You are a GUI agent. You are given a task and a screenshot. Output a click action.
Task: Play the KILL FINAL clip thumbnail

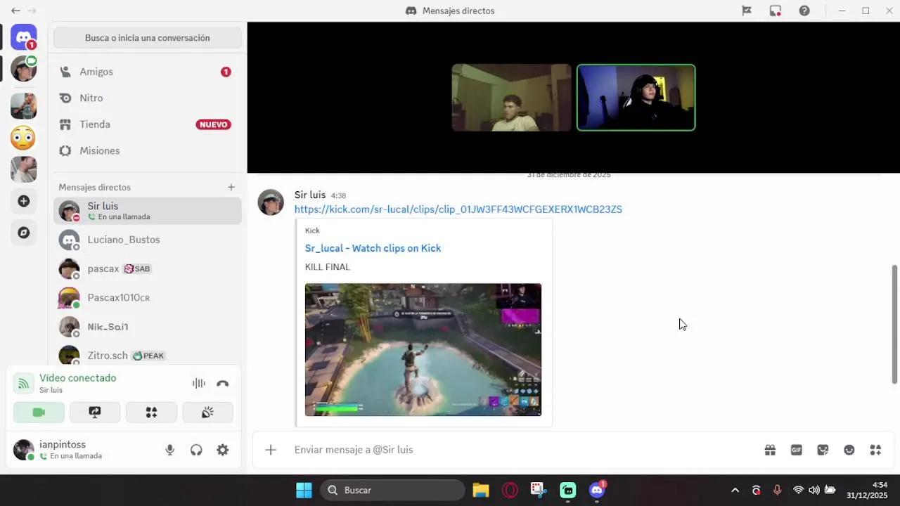423,350
